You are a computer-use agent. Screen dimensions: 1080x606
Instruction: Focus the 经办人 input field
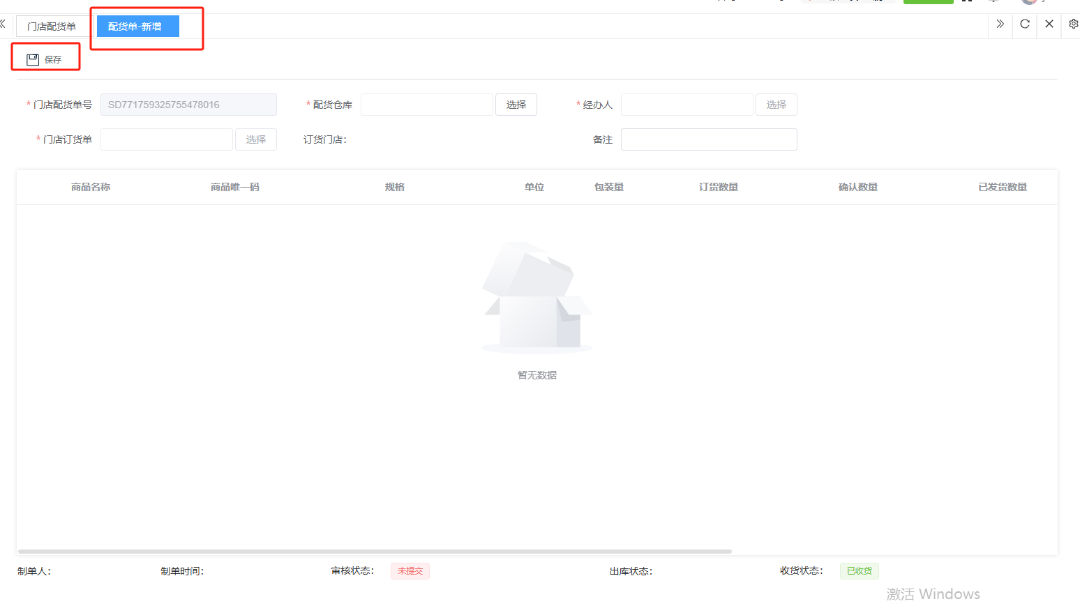[687, 105]
